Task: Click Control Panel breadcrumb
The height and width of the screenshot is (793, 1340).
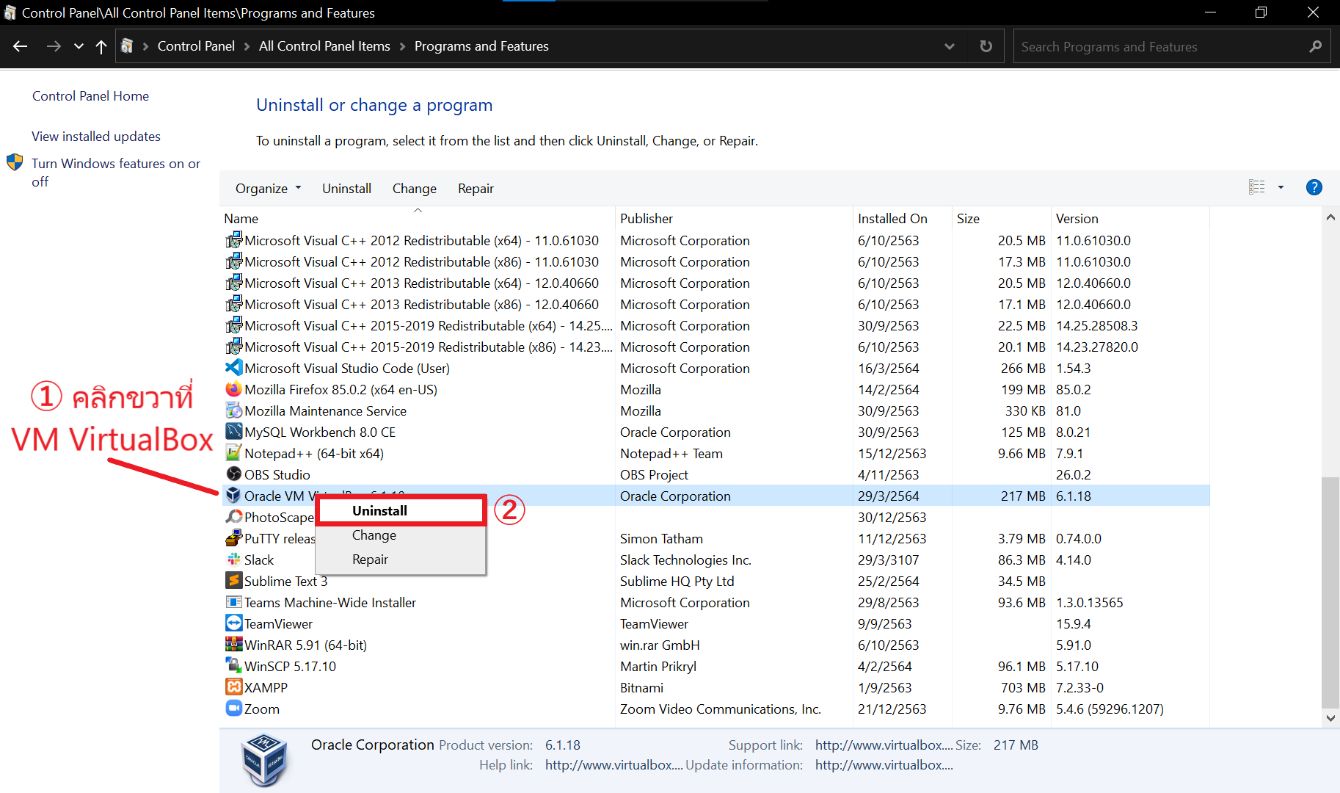Action: (196, 46)
